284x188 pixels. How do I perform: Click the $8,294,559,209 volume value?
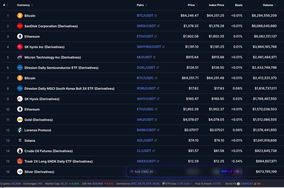[x=264, y=15]
